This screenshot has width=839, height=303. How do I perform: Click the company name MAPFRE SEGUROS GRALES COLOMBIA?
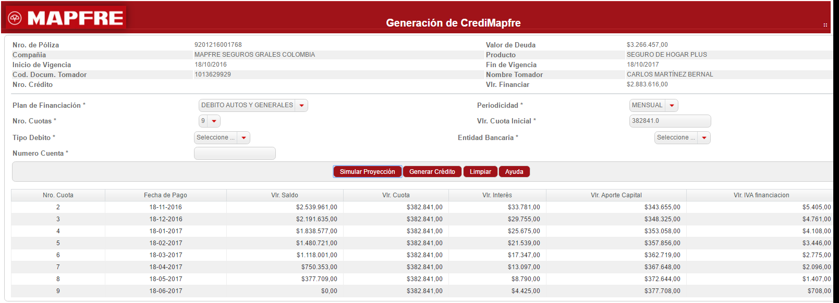pos(254,55)
